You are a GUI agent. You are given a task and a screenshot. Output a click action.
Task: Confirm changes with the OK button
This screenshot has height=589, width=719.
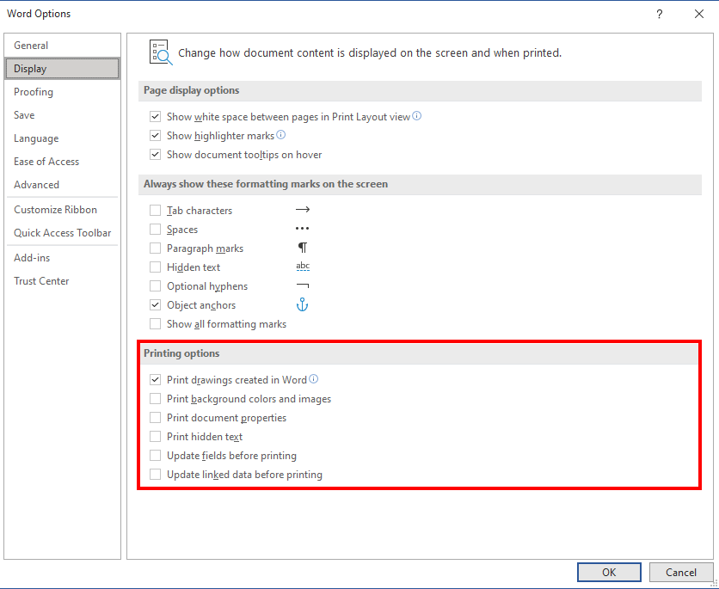coord(609,572)
